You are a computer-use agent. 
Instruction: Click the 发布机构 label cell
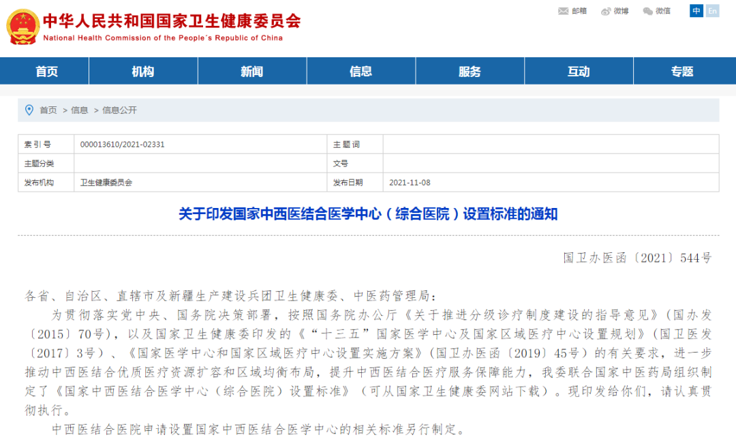(46, 182)
